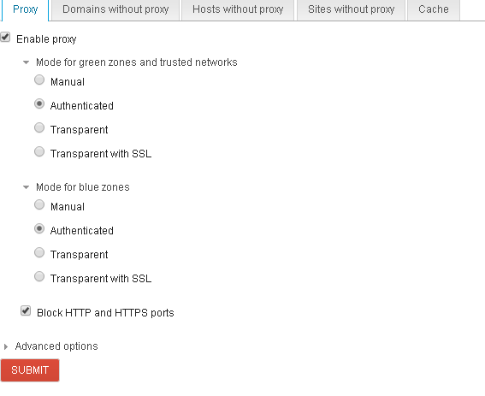Collapse Mode for blue zones section
Image resolution: width=485 pixels, height=396 pixels.
pos(26,187)
